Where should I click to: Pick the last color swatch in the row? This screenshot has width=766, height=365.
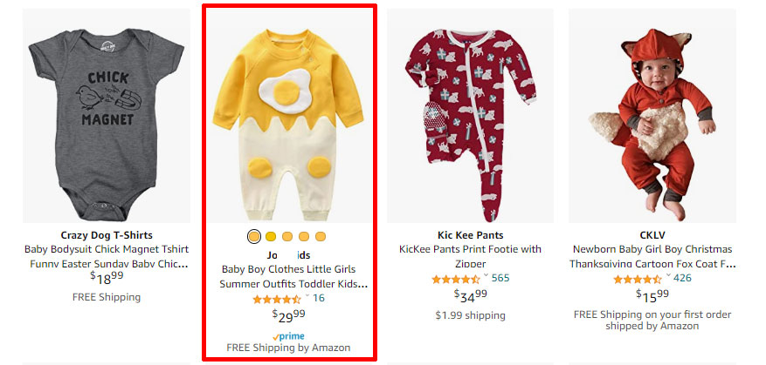pos(321,236)
